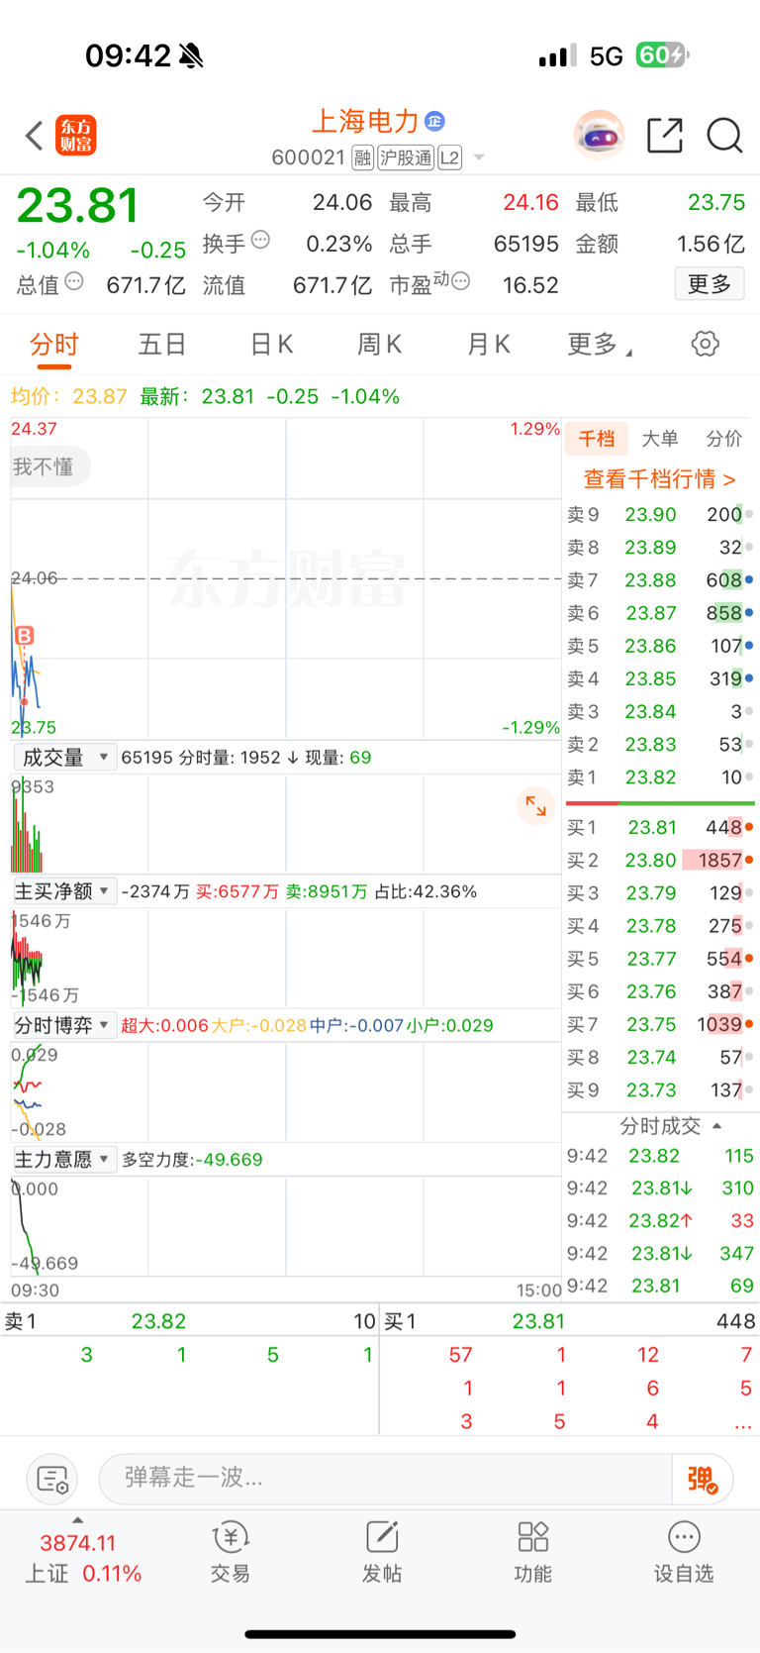Tap the 最高 24.16 value
The image size is (760, 1653).
530,203
